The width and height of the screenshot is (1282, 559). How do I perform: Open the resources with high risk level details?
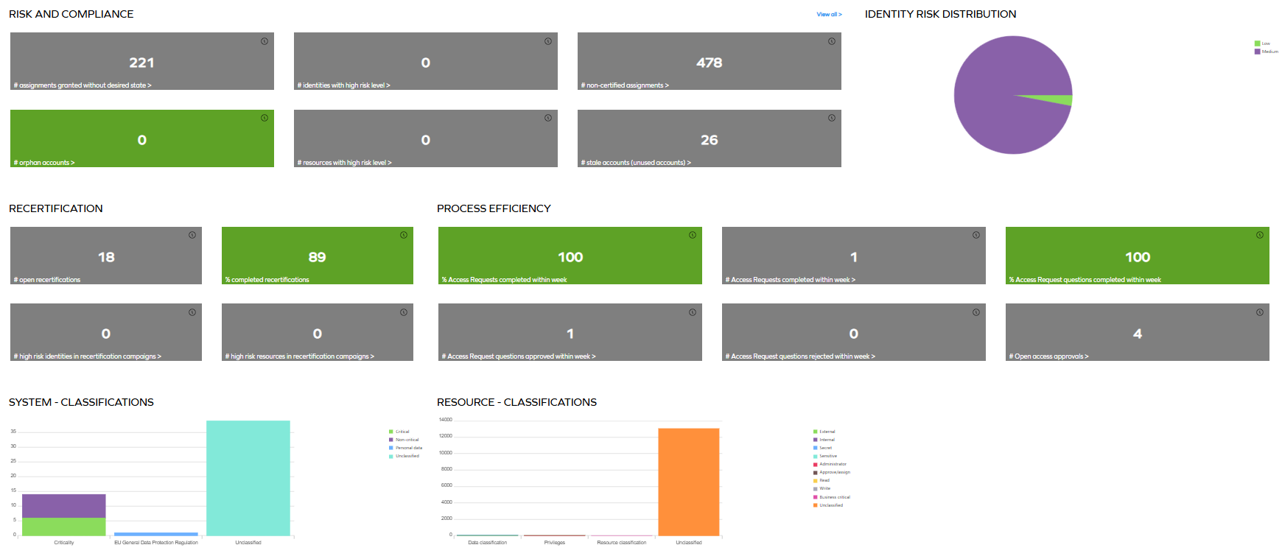coord(344,163)
